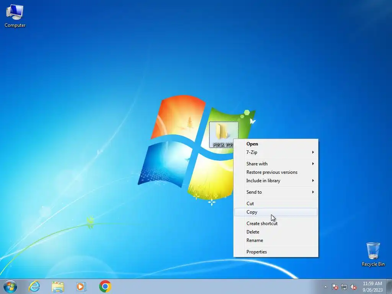The image size is (392, 294).
Task: Expand the 7-Zip submenu
Action: [x=276, y=152]
